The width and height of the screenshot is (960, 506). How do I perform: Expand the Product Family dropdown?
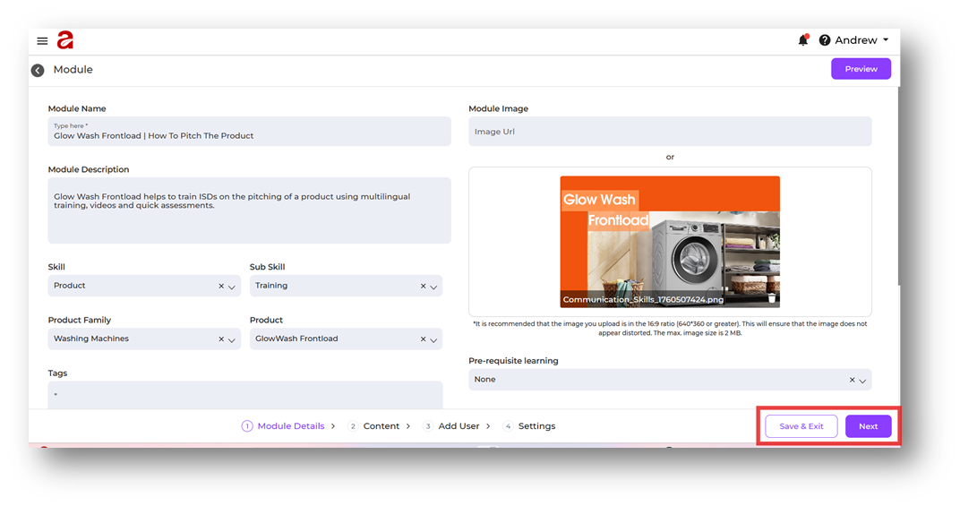pyautogui.click(x=232, y=339)
